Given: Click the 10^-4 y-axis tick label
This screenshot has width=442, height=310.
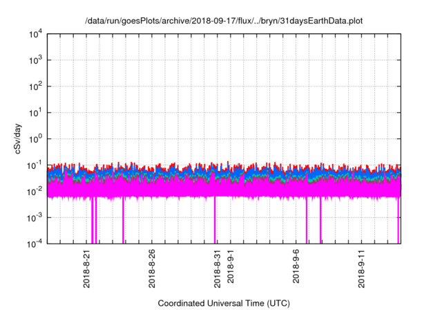Looking at the screenshot, I should pyautogui.click(x=35, y=244).
